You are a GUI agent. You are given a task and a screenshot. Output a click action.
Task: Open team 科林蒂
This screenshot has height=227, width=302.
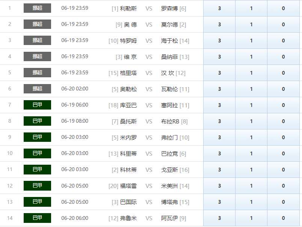point(128,170)
